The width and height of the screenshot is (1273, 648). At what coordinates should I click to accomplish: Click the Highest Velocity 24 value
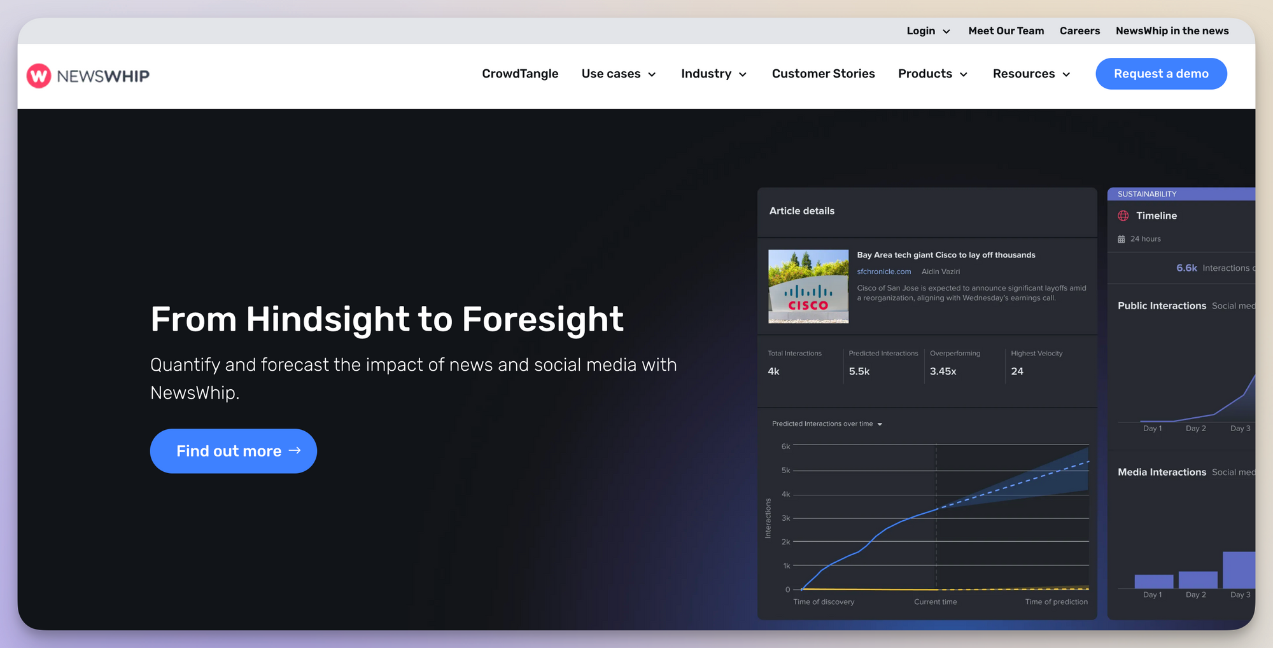[1017, 371]
